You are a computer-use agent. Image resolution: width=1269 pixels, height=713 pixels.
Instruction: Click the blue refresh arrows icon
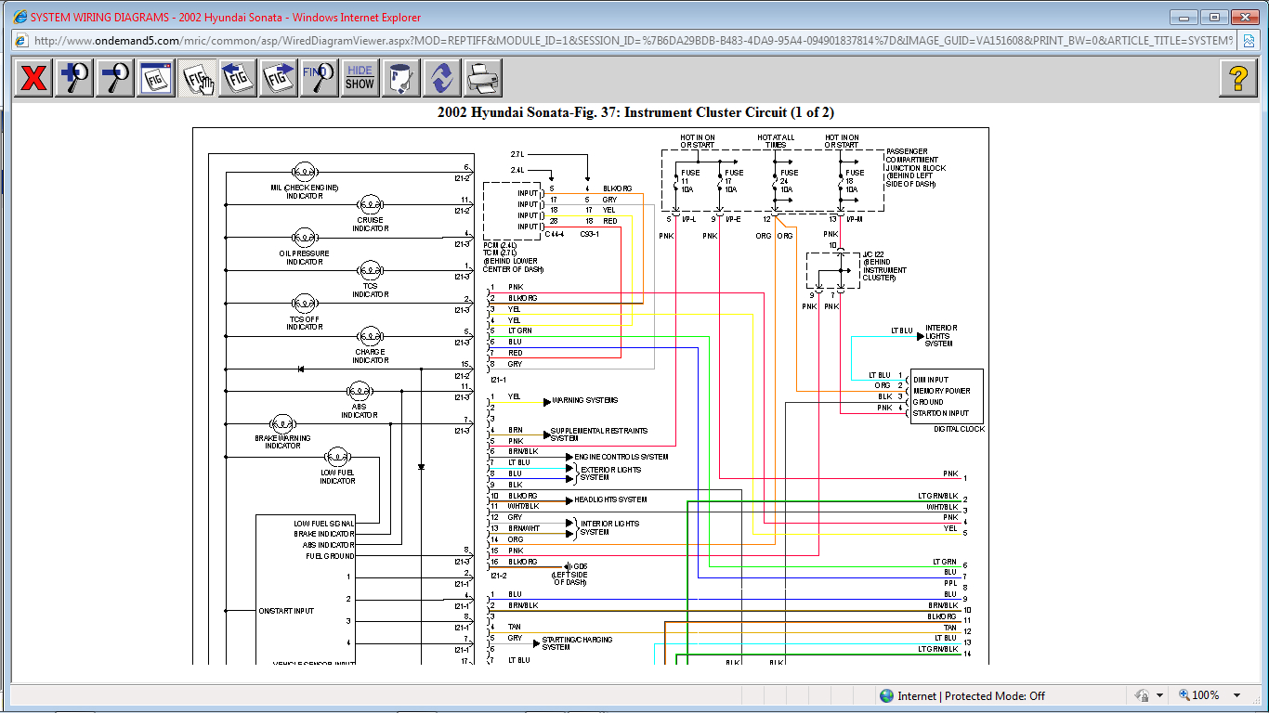tap(441, 78)
